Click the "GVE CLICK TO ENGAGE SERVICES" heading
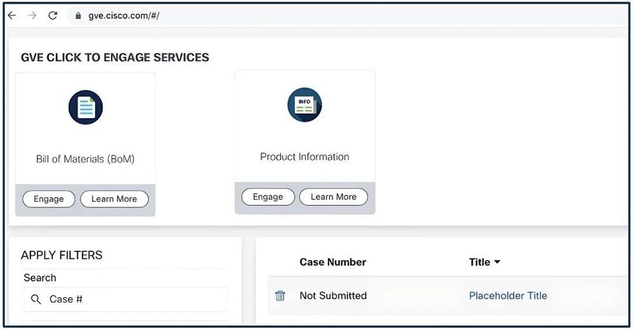634x332 pixels. pos(116,57)
